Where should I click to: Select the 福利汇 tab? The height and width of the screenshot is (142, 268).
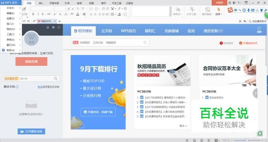150,31
